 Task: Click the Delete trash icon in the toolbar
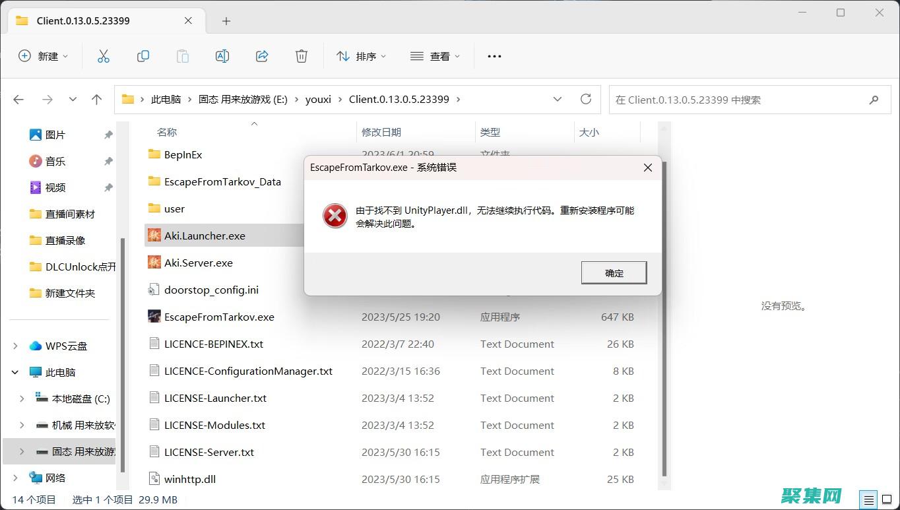(x=301, y=56)
